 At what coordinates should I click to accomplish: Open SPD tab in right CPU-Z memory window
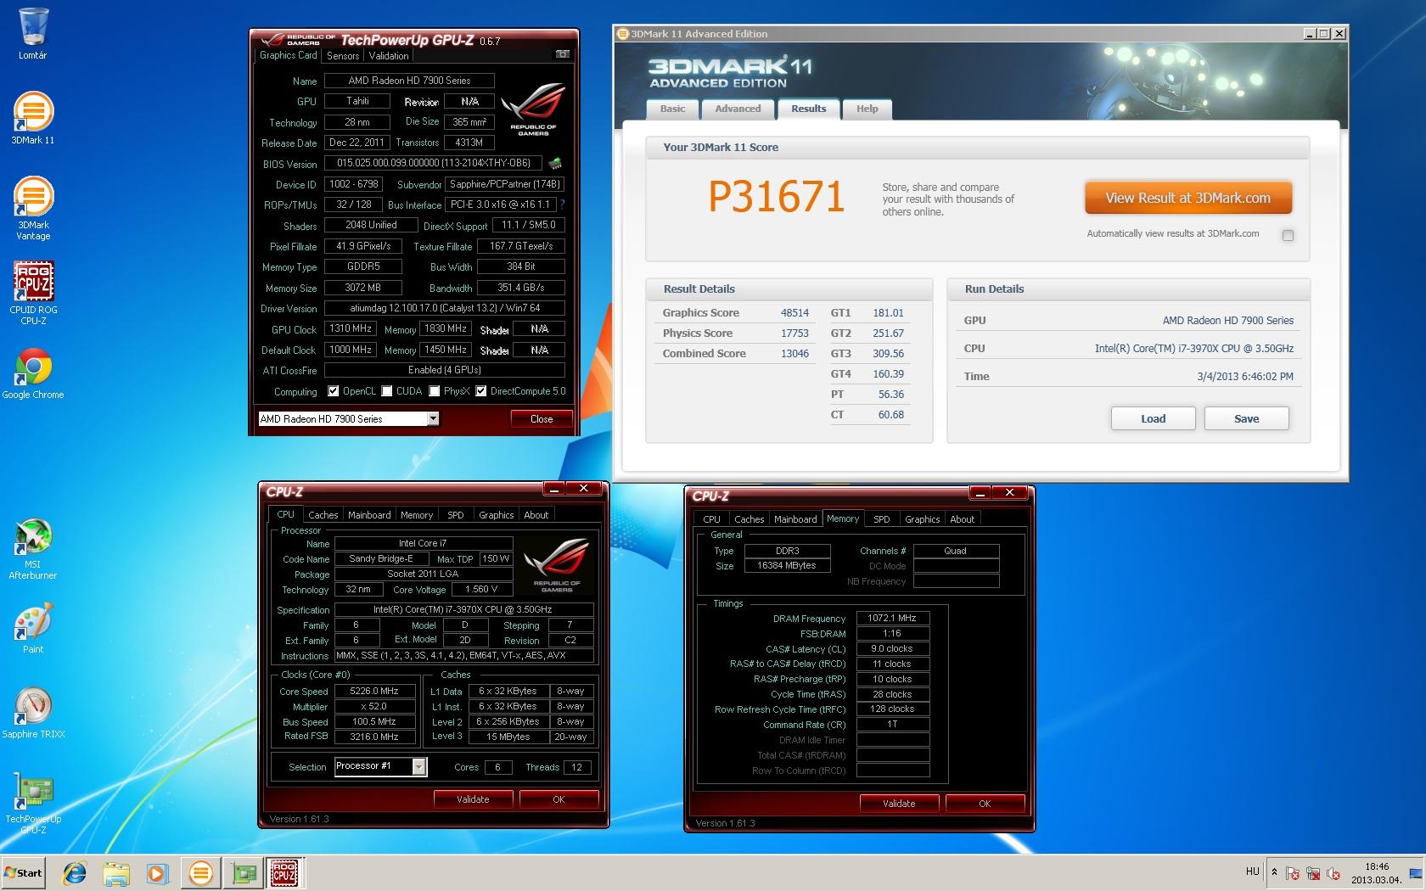coord(882,519)
